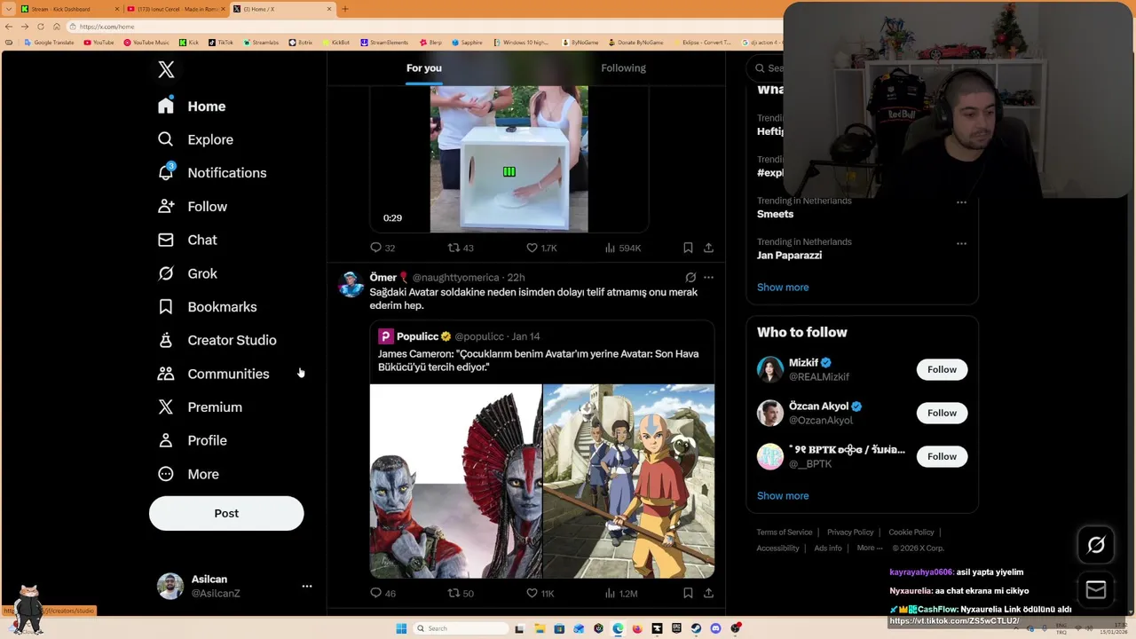Open the floating messages button
This screenshot has width=1136, height=639.
(1096, 589)
